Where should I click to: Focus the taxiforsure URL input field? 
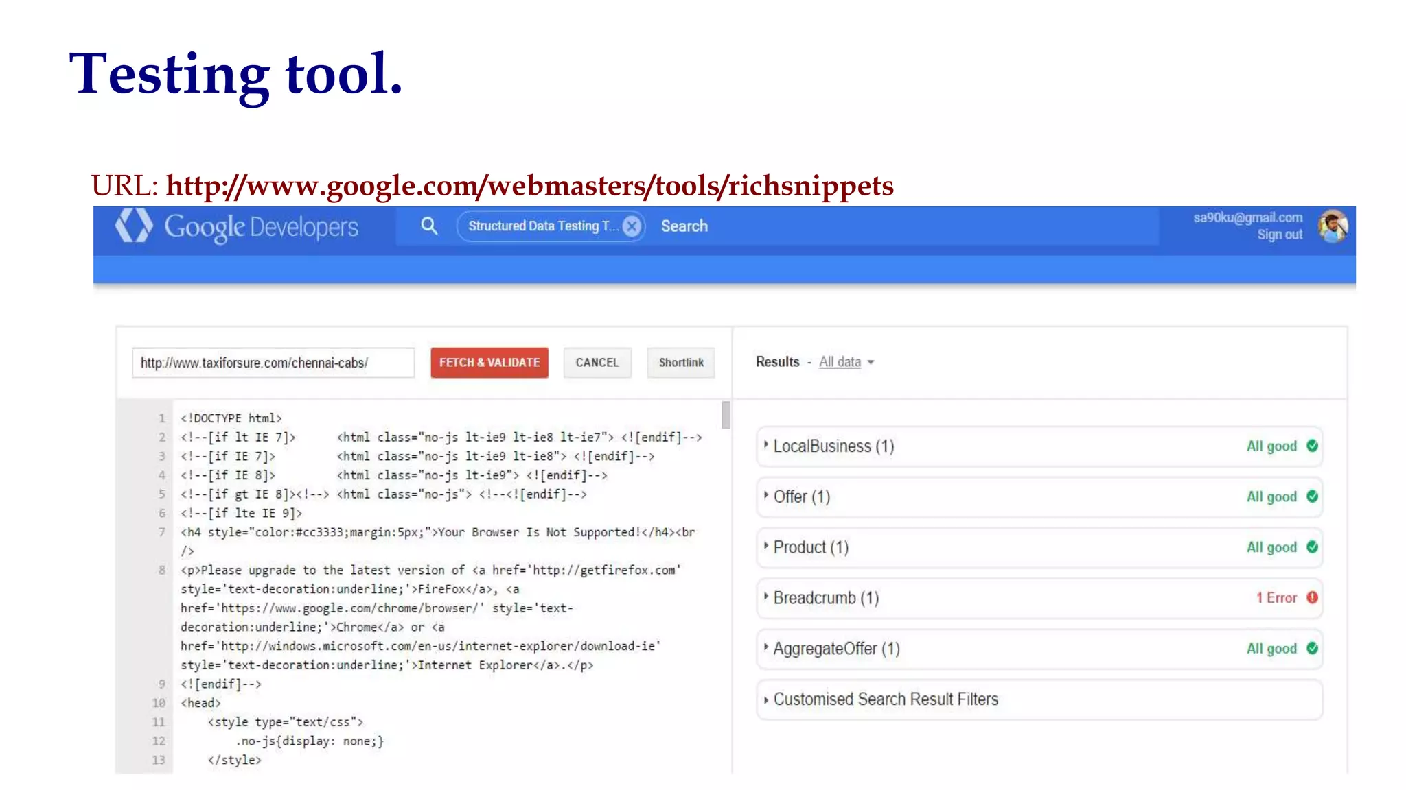pyautogui.click(x=273, y=363)
